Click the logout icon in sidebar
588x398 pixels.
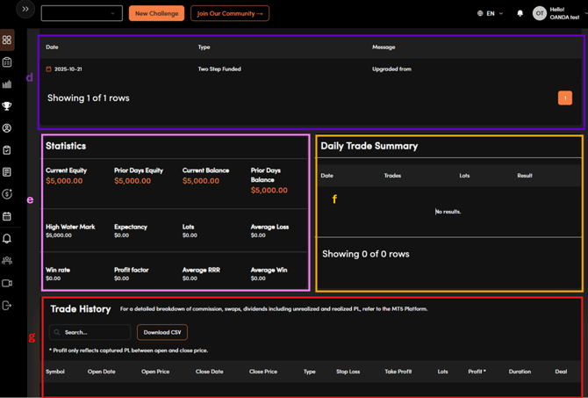tap(7, 306)
